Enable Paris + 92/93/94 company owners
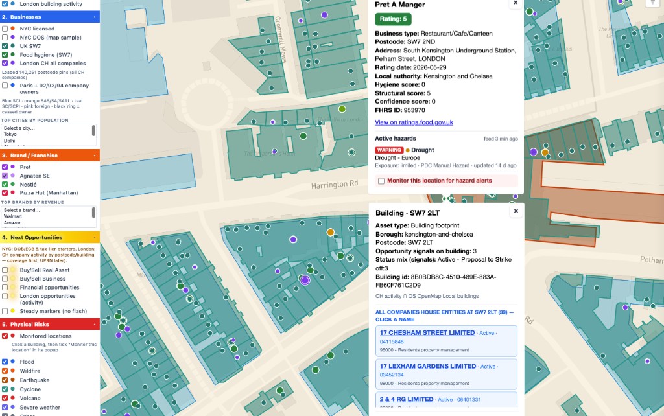The image size is (664, 416). click(5, 86)
